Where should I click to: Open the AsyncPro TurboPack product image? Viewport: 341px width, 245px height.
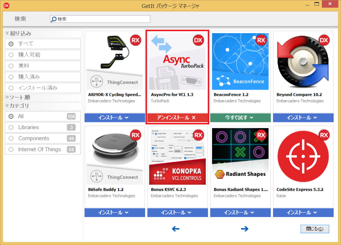(178, 61)
